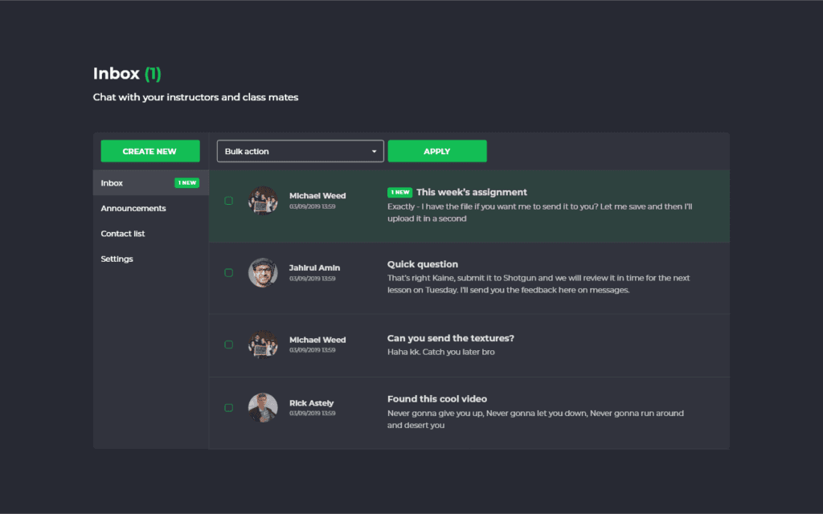Check the box for Rick Astely's message

pos(229,408)
